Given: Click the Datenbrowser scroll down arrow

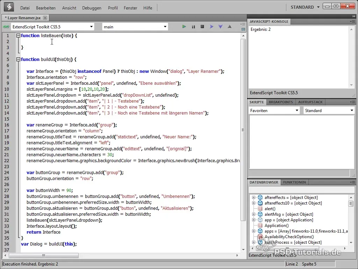Looking at the screenshot, I should click(351, 242).
